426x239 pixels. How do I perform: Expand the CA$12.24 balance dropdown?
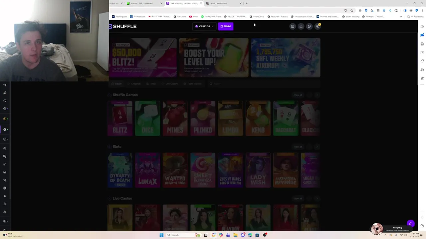[x=204, y=26]
